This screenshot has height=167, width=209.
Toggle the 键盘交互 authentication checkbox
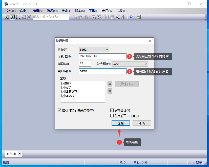click(63, 92)
